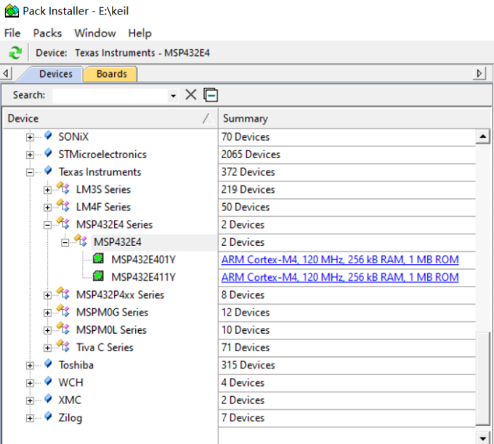Select the MSPM0G Series tree item
Viewport: 494px width, 444px height.
112,312
